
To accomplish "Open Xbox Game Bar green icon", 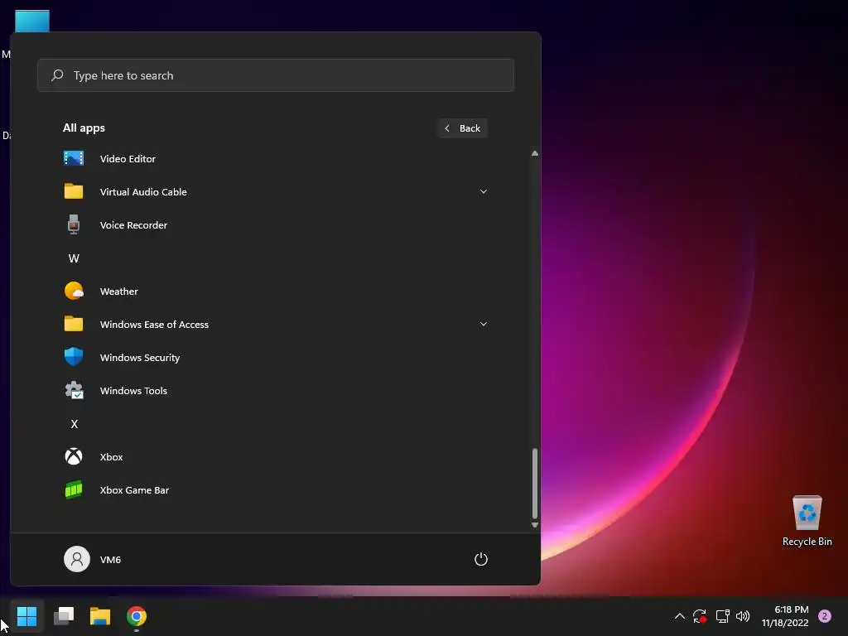I will click(74, 490).
